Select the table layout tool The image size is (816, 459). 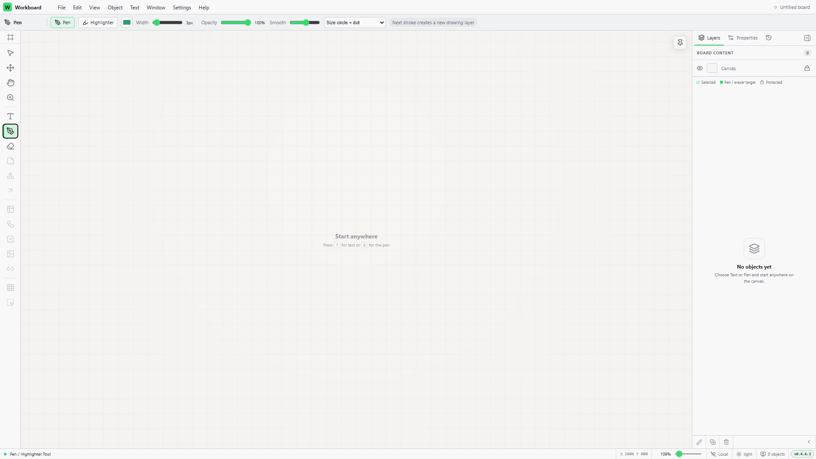(x=11, y=210)
